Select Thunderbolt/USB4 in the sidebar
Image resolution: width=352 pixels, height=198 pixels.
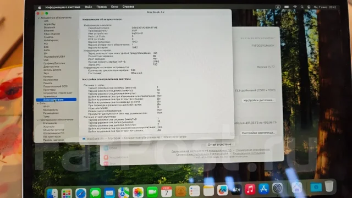click(x=54, y=57)
